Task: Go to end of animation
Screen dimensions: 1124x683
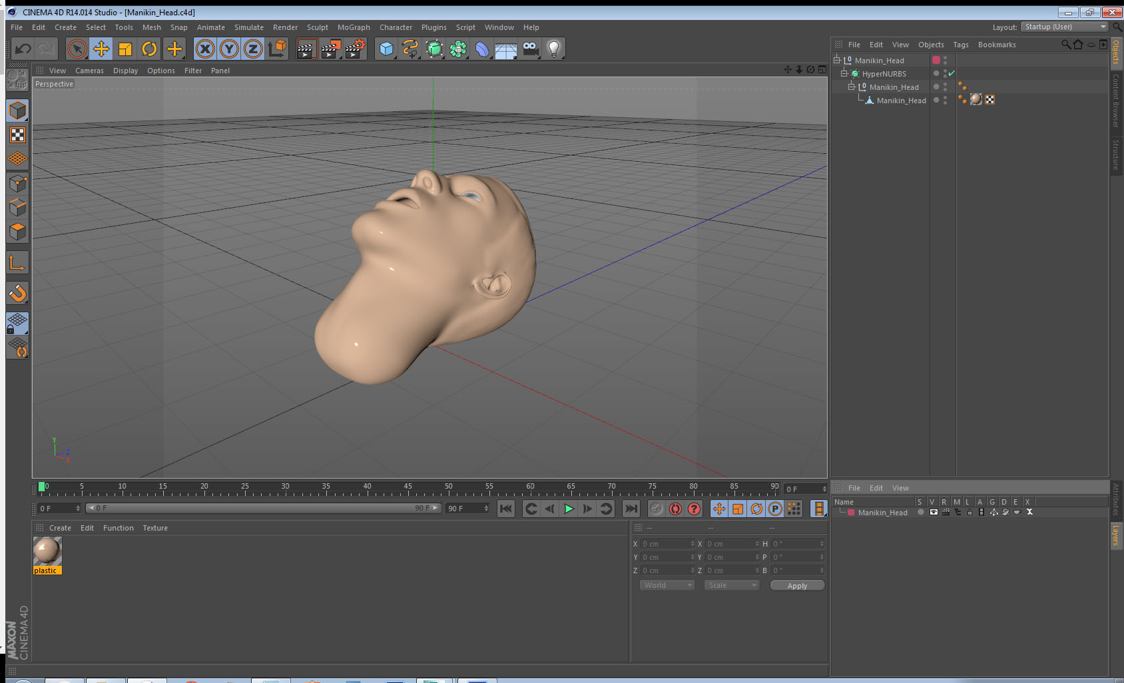Action: coord(631,509)
